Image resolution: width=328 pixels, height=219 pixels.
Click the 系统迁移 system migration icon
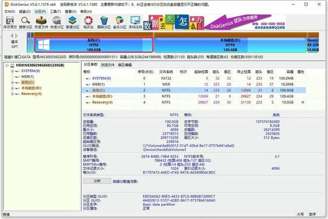135,20
